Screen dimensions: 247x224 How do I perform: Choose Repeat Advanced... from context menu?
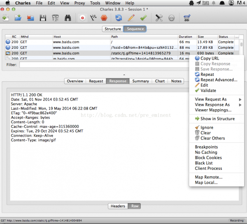pos(217,80)
